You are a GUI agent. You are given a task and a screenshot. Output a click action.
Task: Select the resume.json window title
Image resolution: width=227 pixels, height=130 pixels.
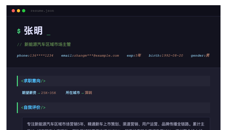[x=42, y=11]
